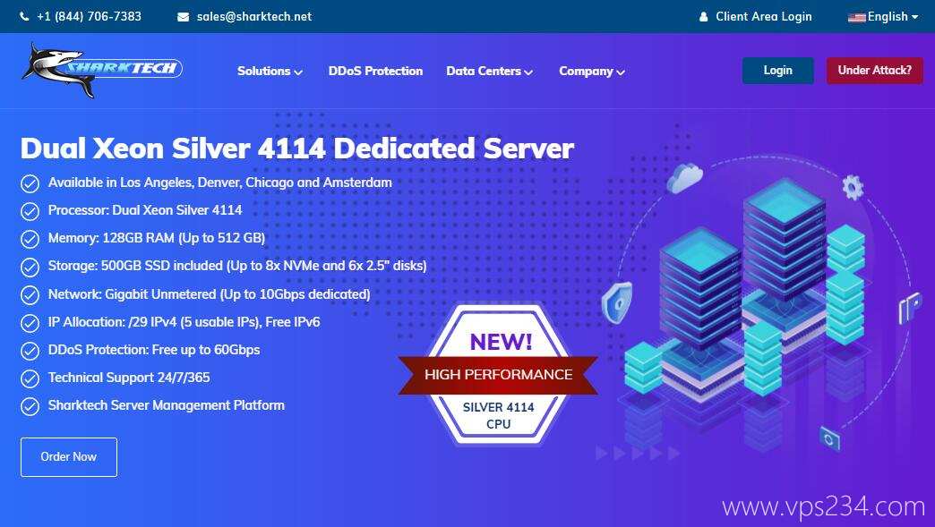Click the 'Available in Los Angeles, Denver' text
The image size is (935, 527).
(220, 183)
